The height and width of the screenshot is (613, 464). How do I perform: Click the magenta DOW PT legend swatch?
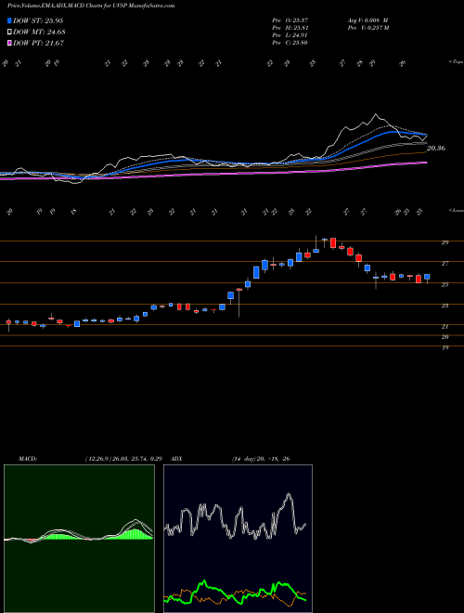[9, 44]
